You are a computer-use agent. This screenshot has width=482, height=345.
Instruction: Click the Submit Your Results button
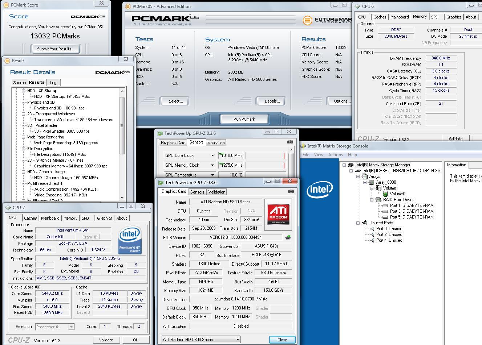tap(56, 49)
